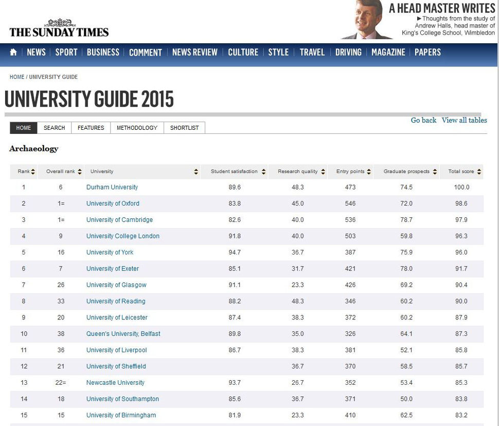
Task: Click the Rank column header label
Action: (24, 172)
